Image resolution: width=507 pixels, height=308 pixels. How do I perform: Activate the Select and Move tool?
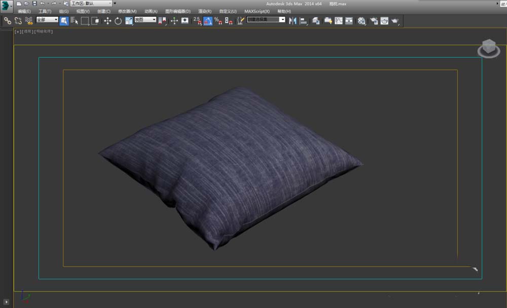pyautogui.click(x=107, y=21)
